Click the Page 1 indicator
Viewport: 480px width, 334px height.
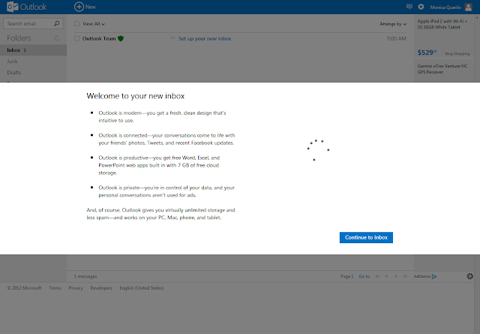click(346, 276)
